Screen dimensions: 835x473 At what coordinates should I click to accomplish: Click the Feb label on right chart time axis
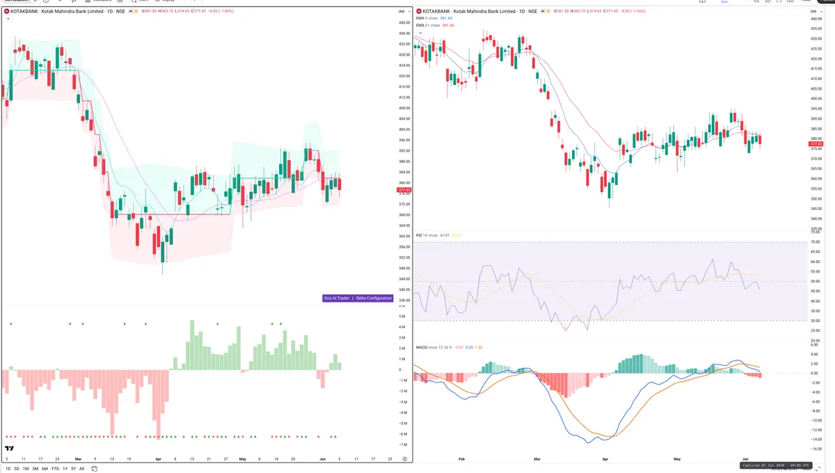point(463,459)
